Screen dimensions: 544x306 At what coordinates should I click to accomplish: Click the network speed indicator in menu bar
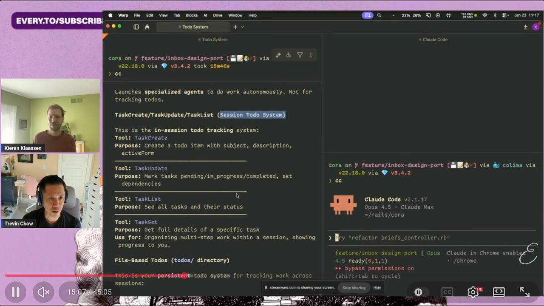click(470, 15)
